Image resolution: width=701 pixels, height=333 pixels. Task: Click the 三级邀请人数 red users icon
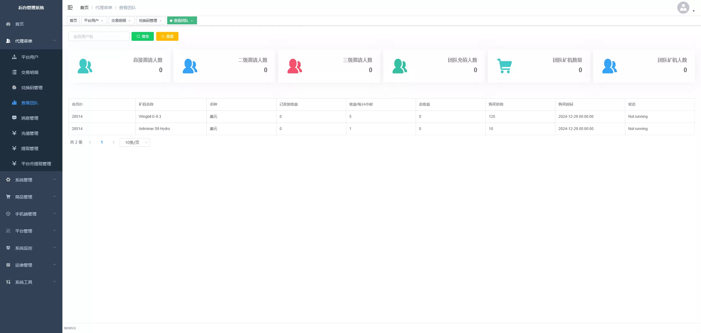[x=294, y=66]
